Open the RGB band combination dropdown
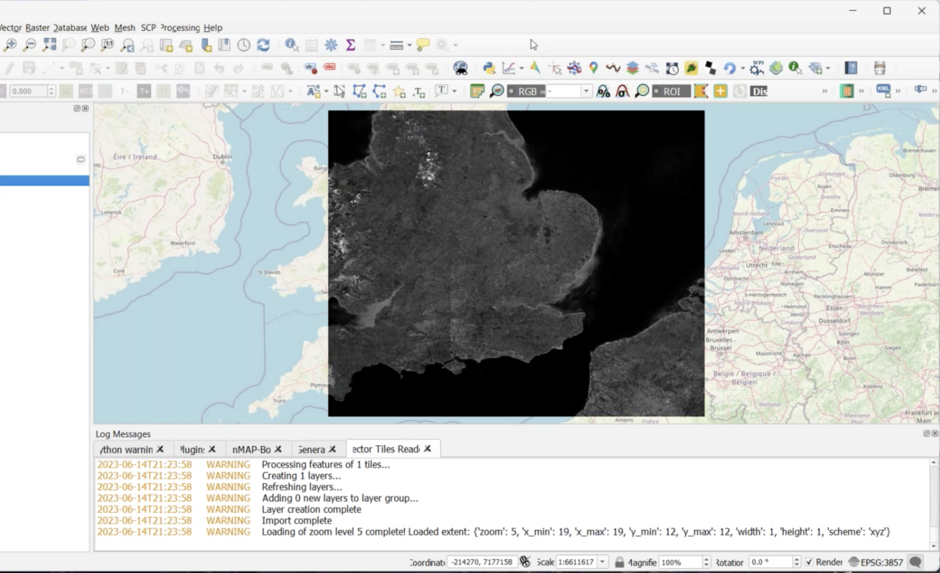Image resolution: width=940 pixels, height=573 pixels. point(585,91)
